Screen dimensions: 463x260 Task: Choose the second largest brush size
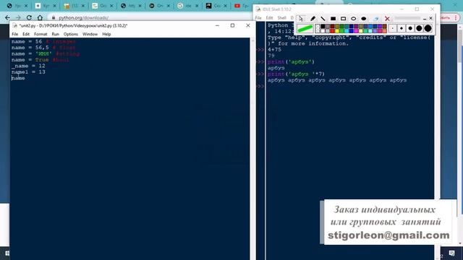tap(419, 28)
